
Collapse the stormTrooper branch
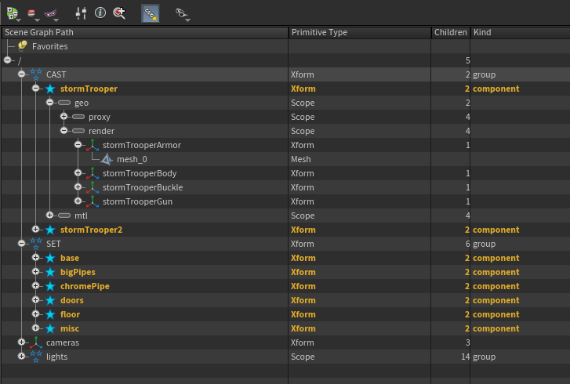tap(35, 89)
